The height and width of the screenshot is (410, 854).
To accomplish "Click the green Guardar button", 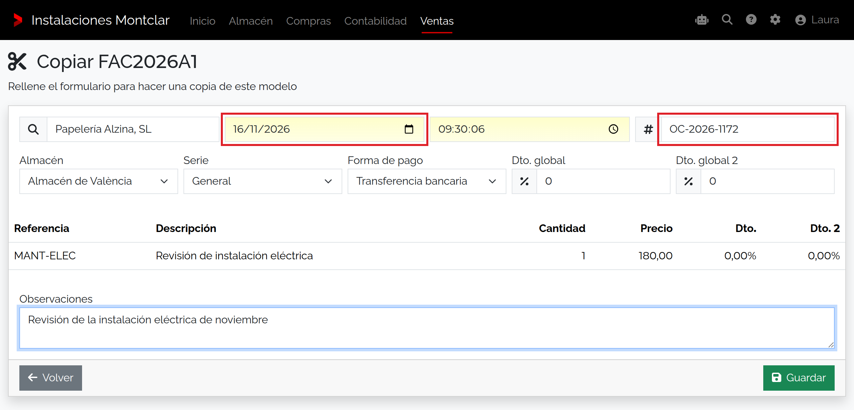I will [799, 378].
